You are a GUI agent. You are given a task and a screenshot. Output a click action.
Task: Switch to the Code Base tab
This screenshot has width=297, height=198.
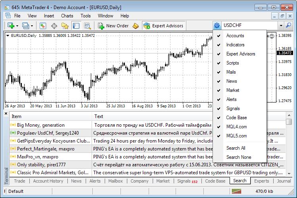click(215, 181)
